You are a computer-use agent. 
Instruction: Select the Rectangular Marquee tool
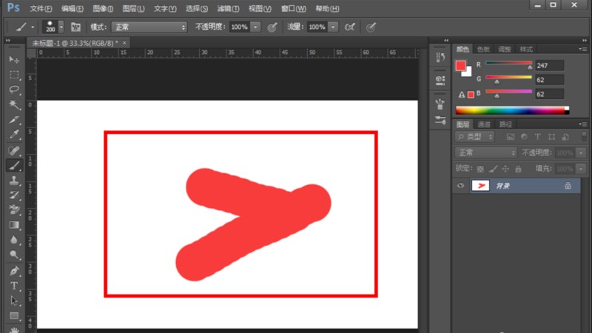pyautogui.click(x=14, y=75)
